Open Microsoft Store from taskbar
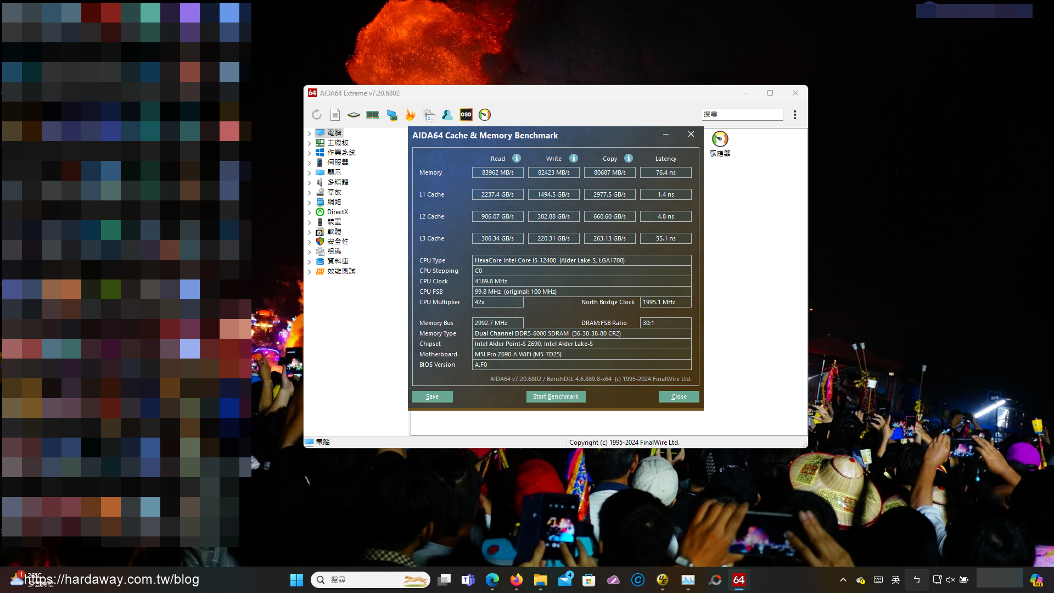This screenshot has width=1054, height=593. [589, 580]
